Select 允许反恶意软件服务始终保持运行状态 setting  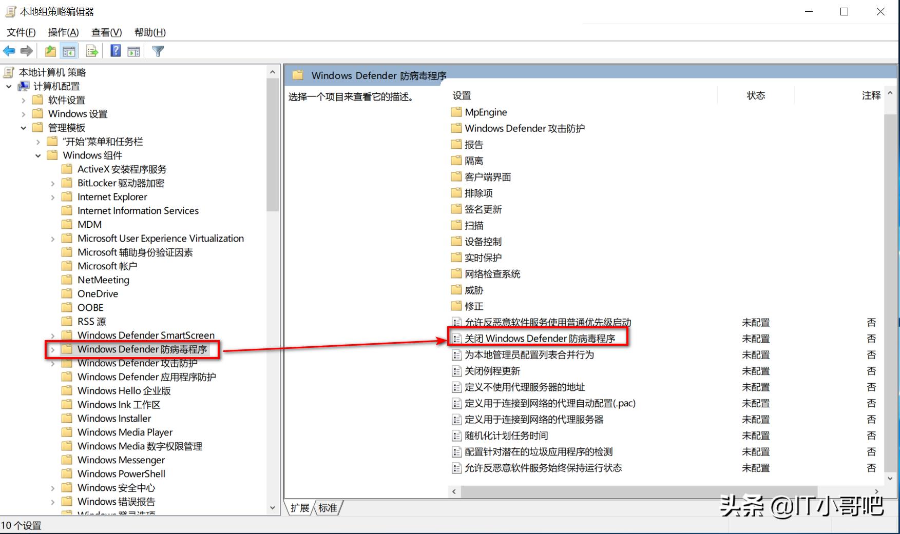coord(543,468)
